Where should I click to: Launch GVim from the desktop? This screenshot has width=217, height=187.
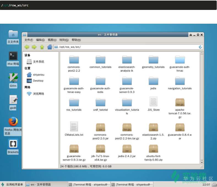click(x=13, y=80)
